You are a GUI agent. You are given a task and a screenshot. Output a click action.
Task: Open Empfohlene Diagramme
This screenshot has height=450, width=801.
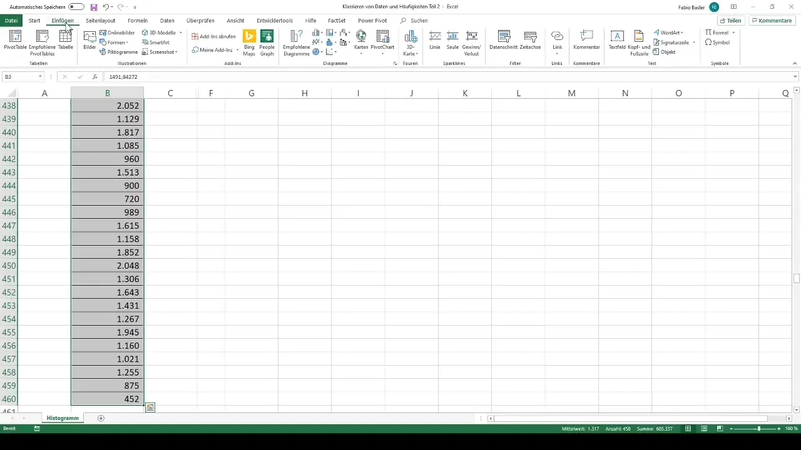pyautogui.click(x=297, y=42)
